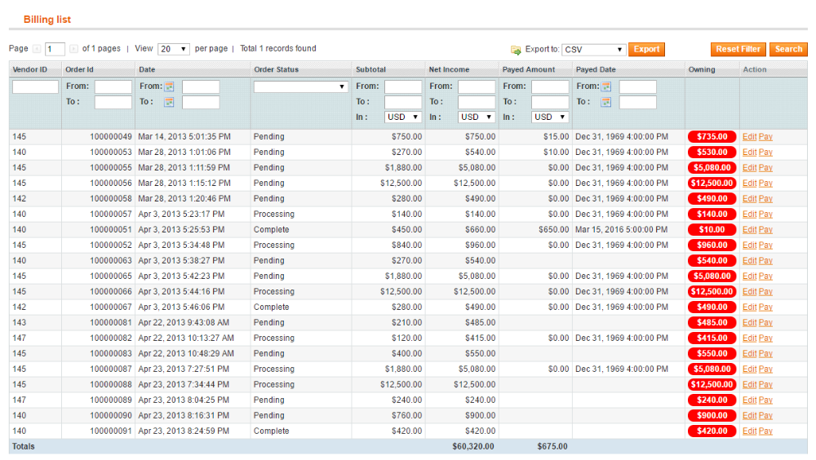Sort by Vendor ID column header
Image resolution: width=816 pixels, height=460 pixels.
[x=29, y=69]
